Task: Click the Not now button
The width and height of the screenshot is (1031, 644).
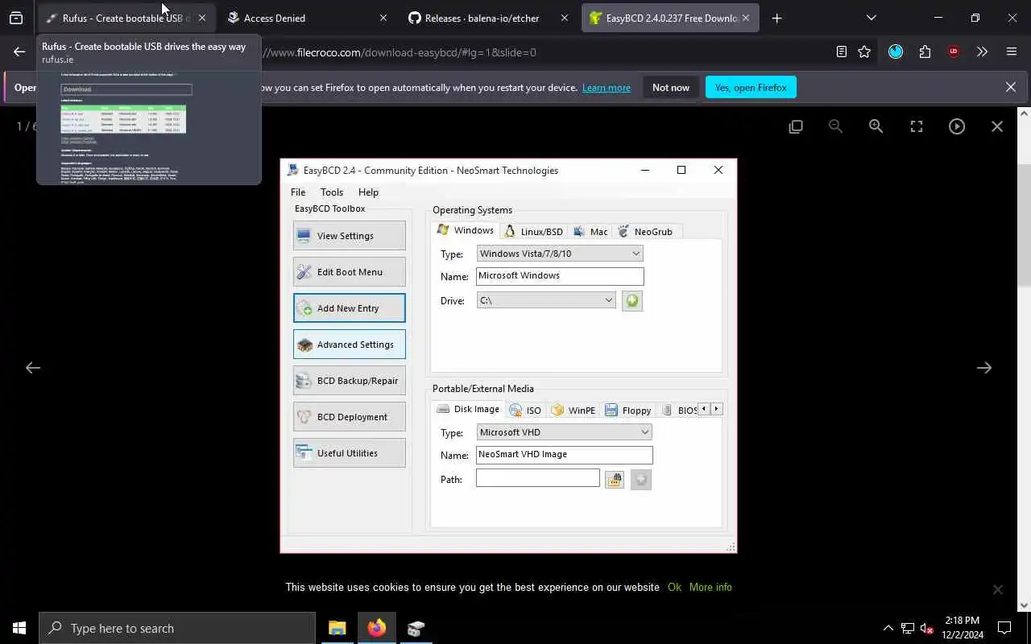Action: click(671, 88)
